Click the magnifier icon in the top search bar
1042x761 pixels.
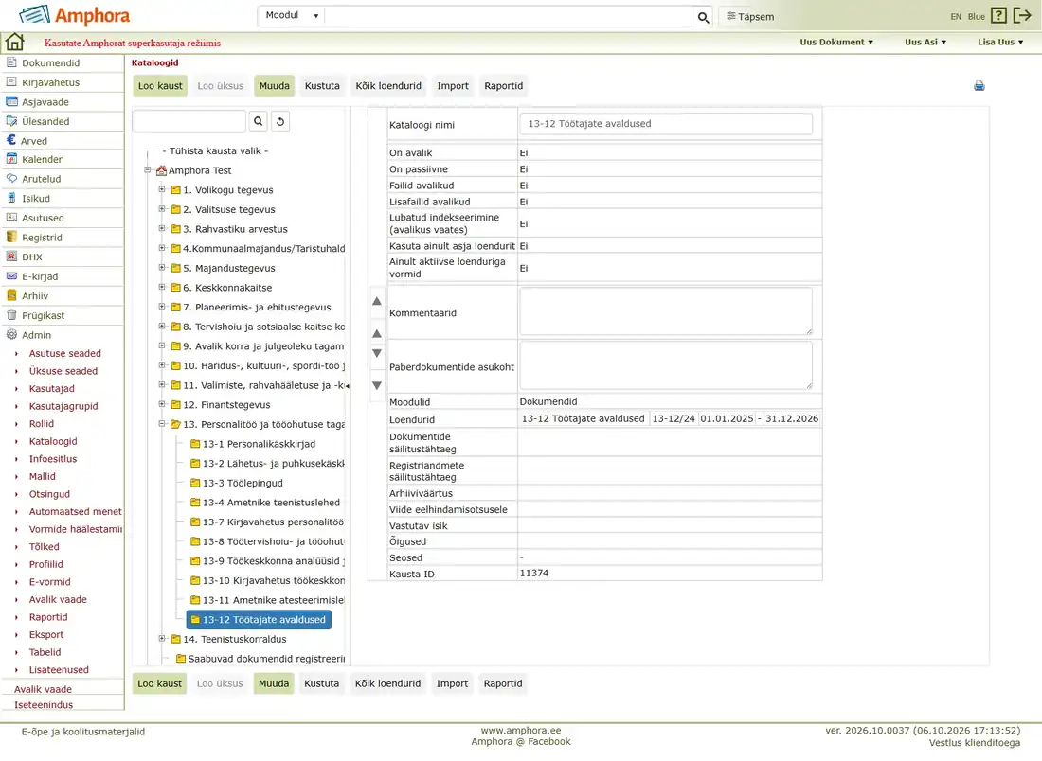point(703,17)
